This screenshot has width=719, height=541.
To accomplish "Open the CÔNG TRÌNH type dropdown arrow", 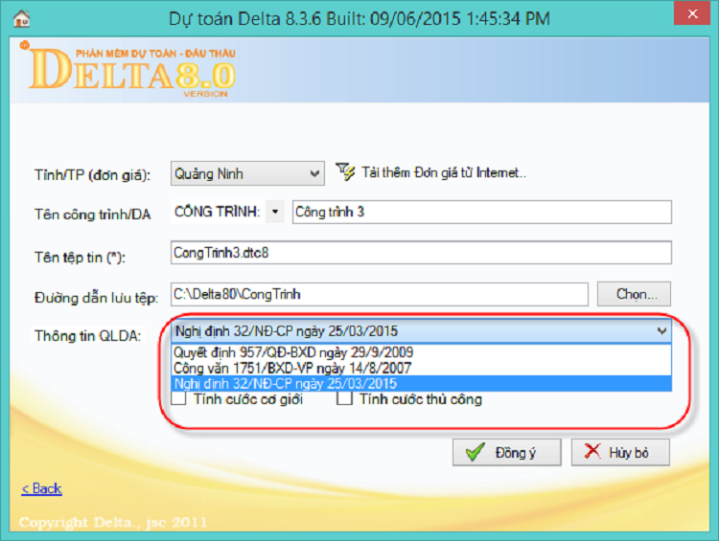I will point(275,212).
